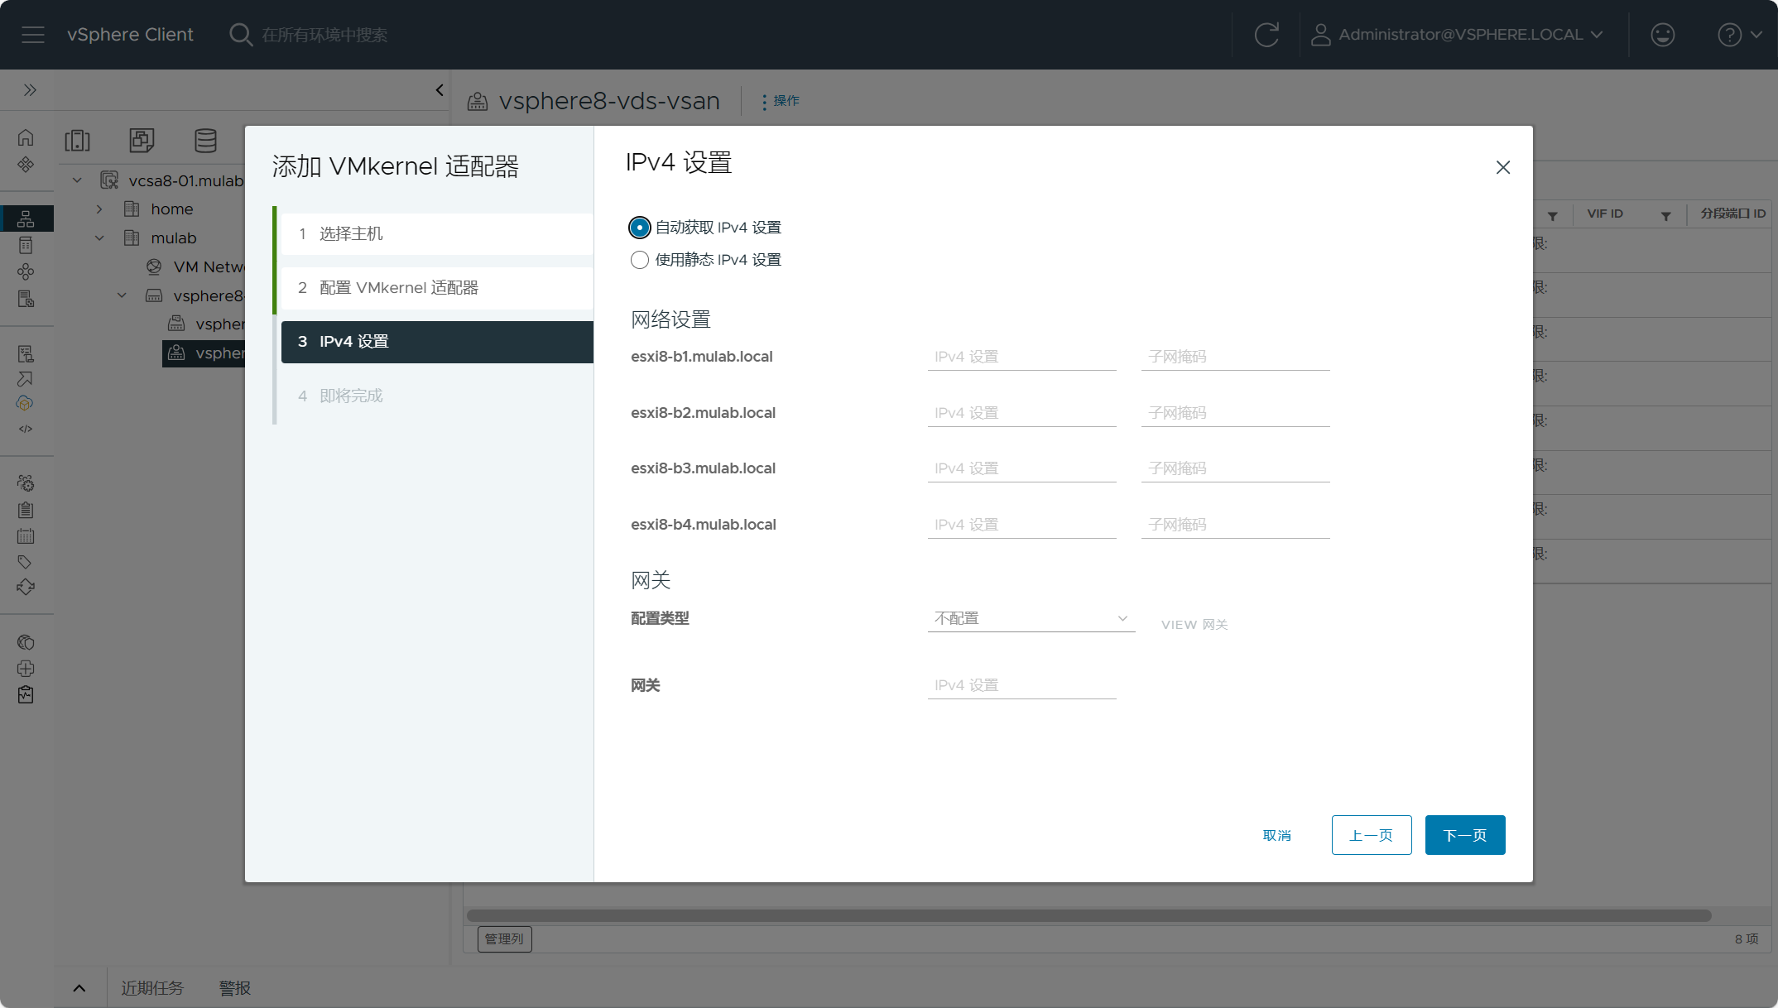Open the 近期任务 tab
The width and height of the screenshot is (1778, 1008).
pyautogui.click(x=152, y=988)
